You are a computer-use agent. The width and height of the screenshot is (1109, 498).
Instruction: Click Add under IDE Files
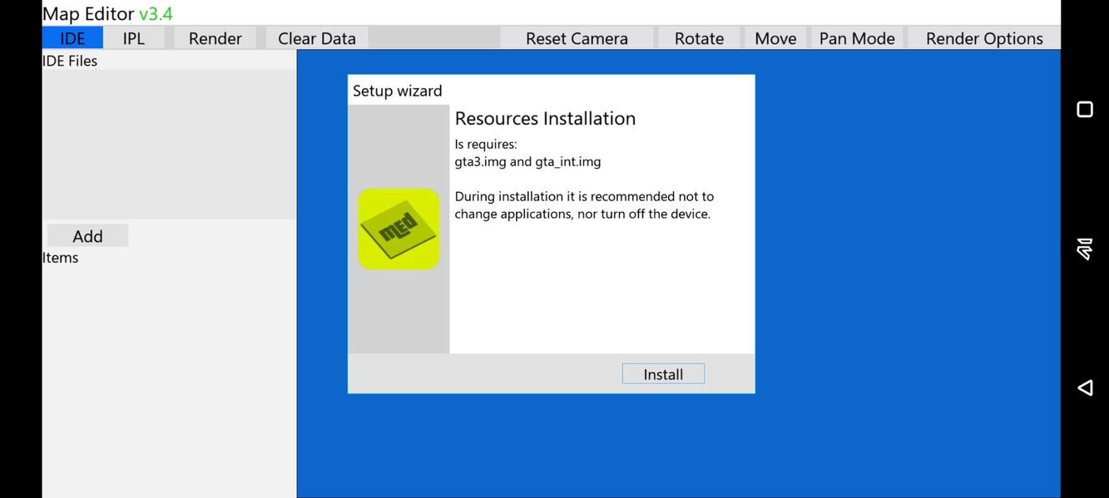coord(87,235)
